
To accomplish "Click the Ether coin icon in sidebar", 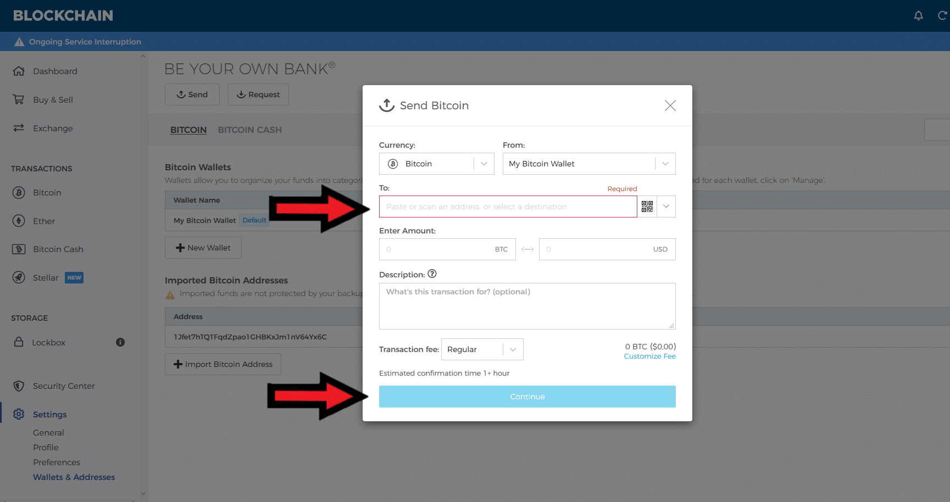I will click(x=19, y=221).
